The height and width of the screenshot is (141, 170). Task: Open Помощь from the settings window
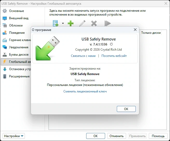[x=158, y=136]
